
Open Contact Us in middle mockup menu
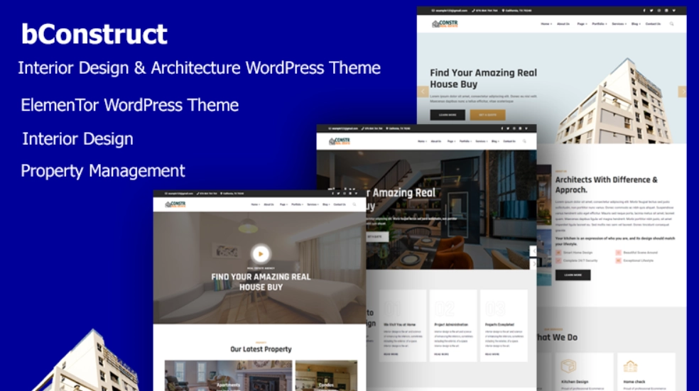coord(509,141)
